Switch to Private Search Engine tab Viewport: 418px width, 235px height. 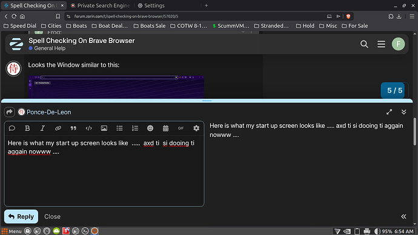point(101,5)
